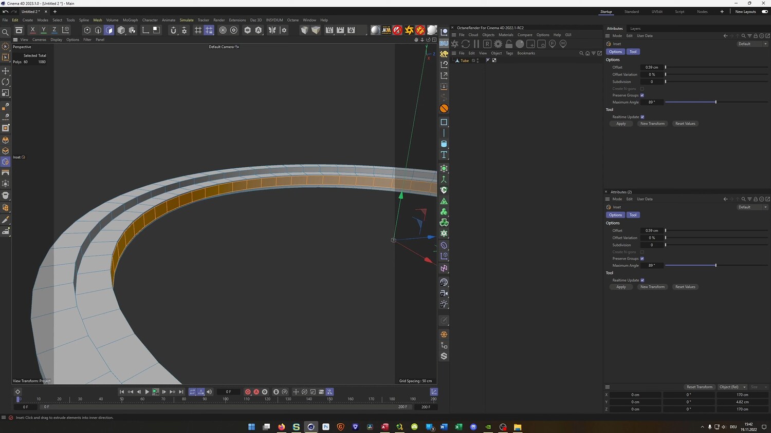Toggle the Z axis lock
The image size is (771, 433).
54,30
